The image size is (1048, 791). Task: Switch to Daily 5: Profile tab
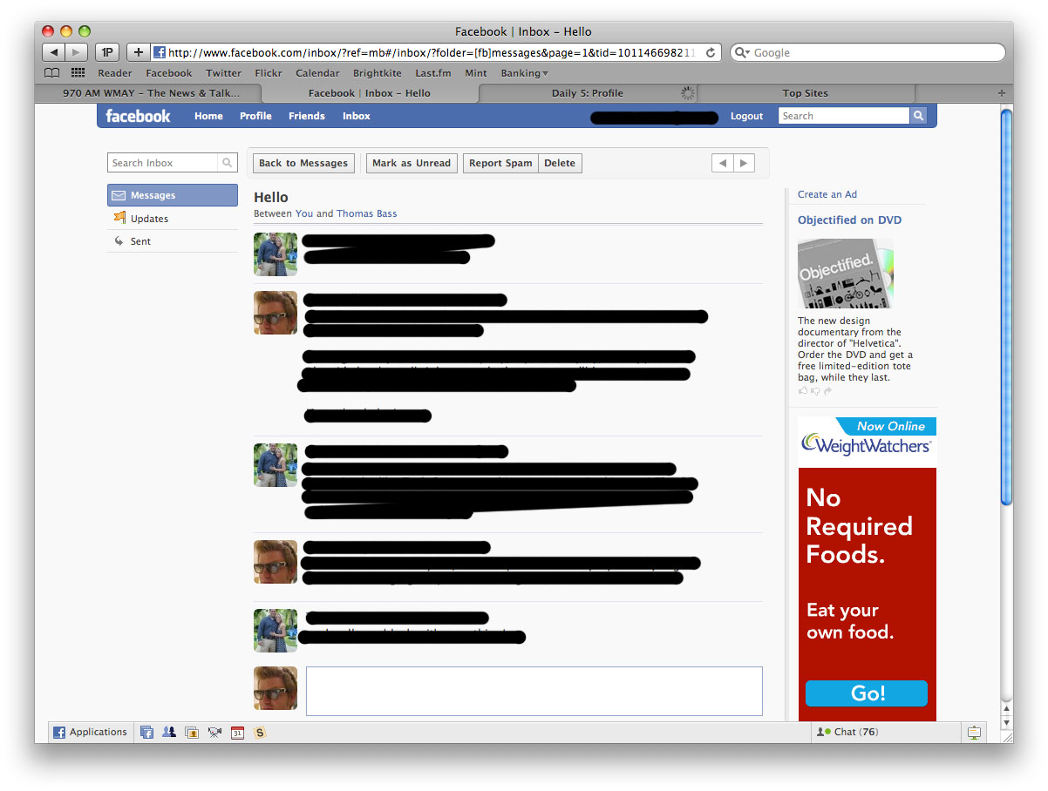pos(588,93)
